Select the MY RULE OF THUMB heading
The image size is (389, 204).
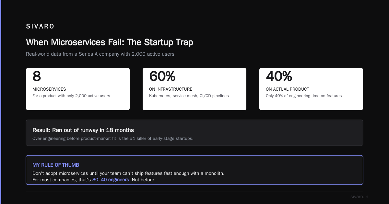(x=56, y=165)
